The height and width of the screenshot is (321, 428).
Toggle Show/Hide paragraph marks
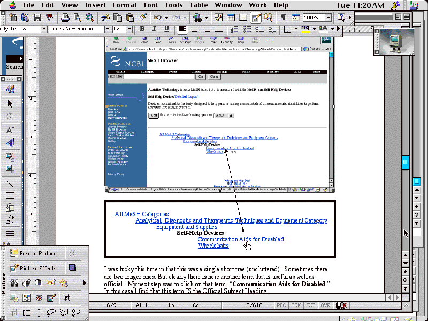[x=283, y=18]
